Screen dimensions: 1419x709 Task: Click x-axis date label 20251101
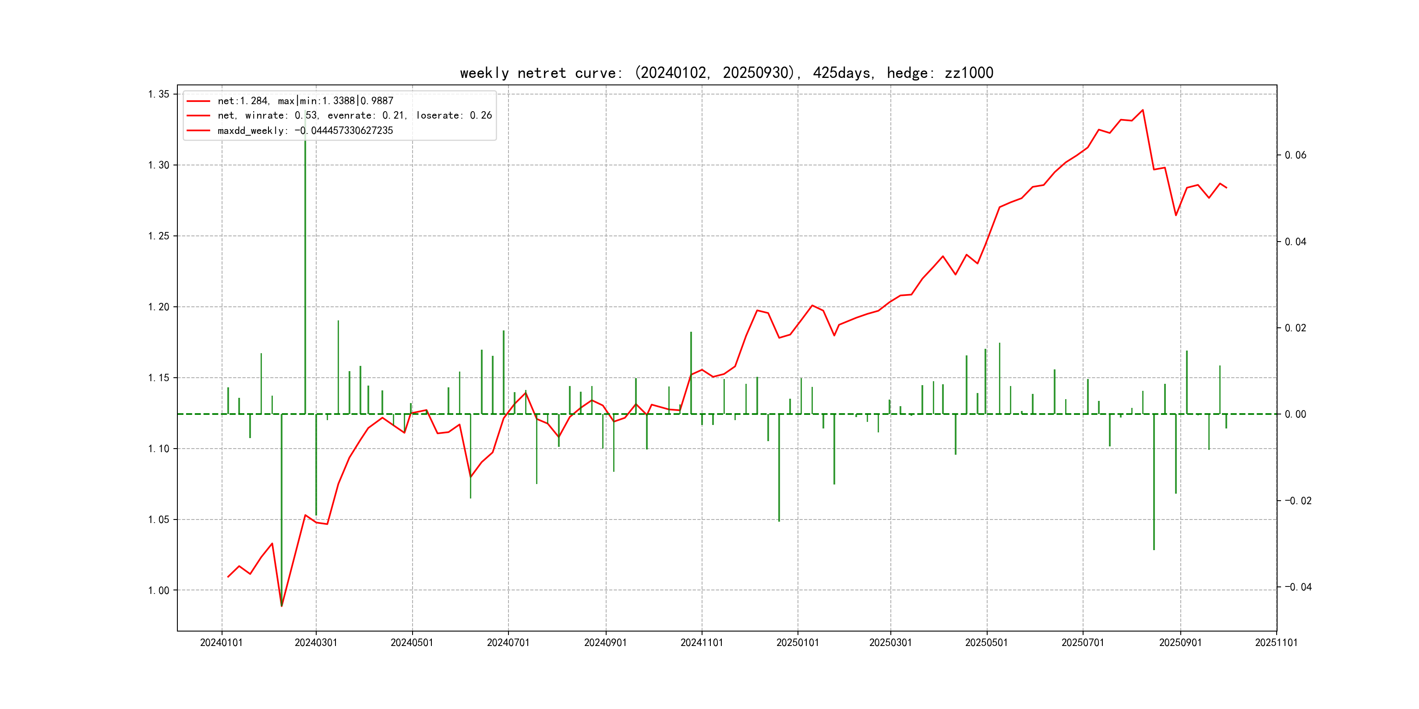coord(1276,642)
